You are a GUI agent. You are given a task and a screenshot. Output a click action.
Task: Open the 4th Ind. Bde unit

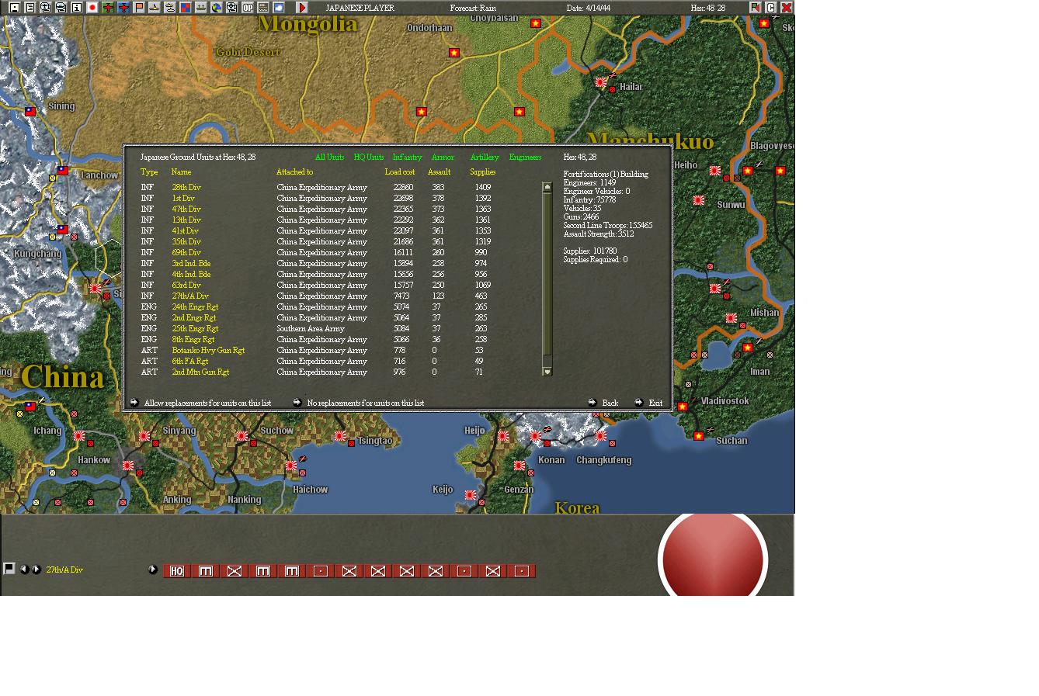pos(191,275)
